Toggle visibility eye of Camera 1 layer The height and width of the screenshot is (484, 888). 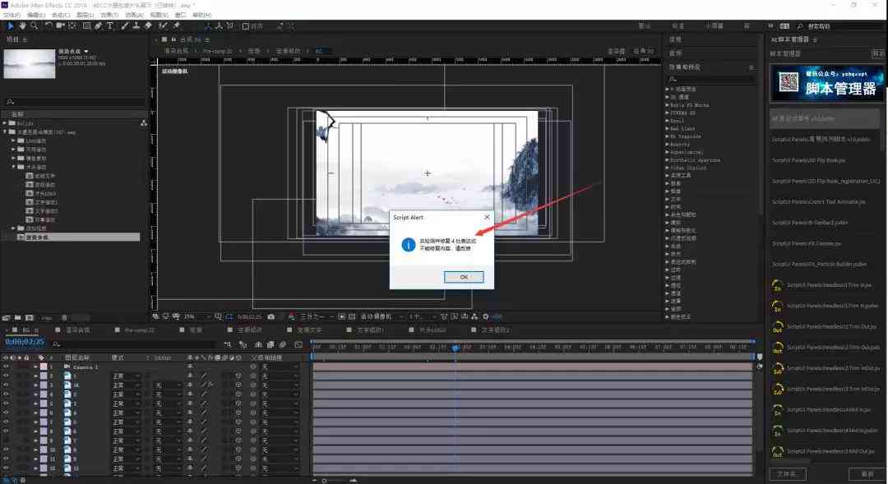[x=6, y=366]
